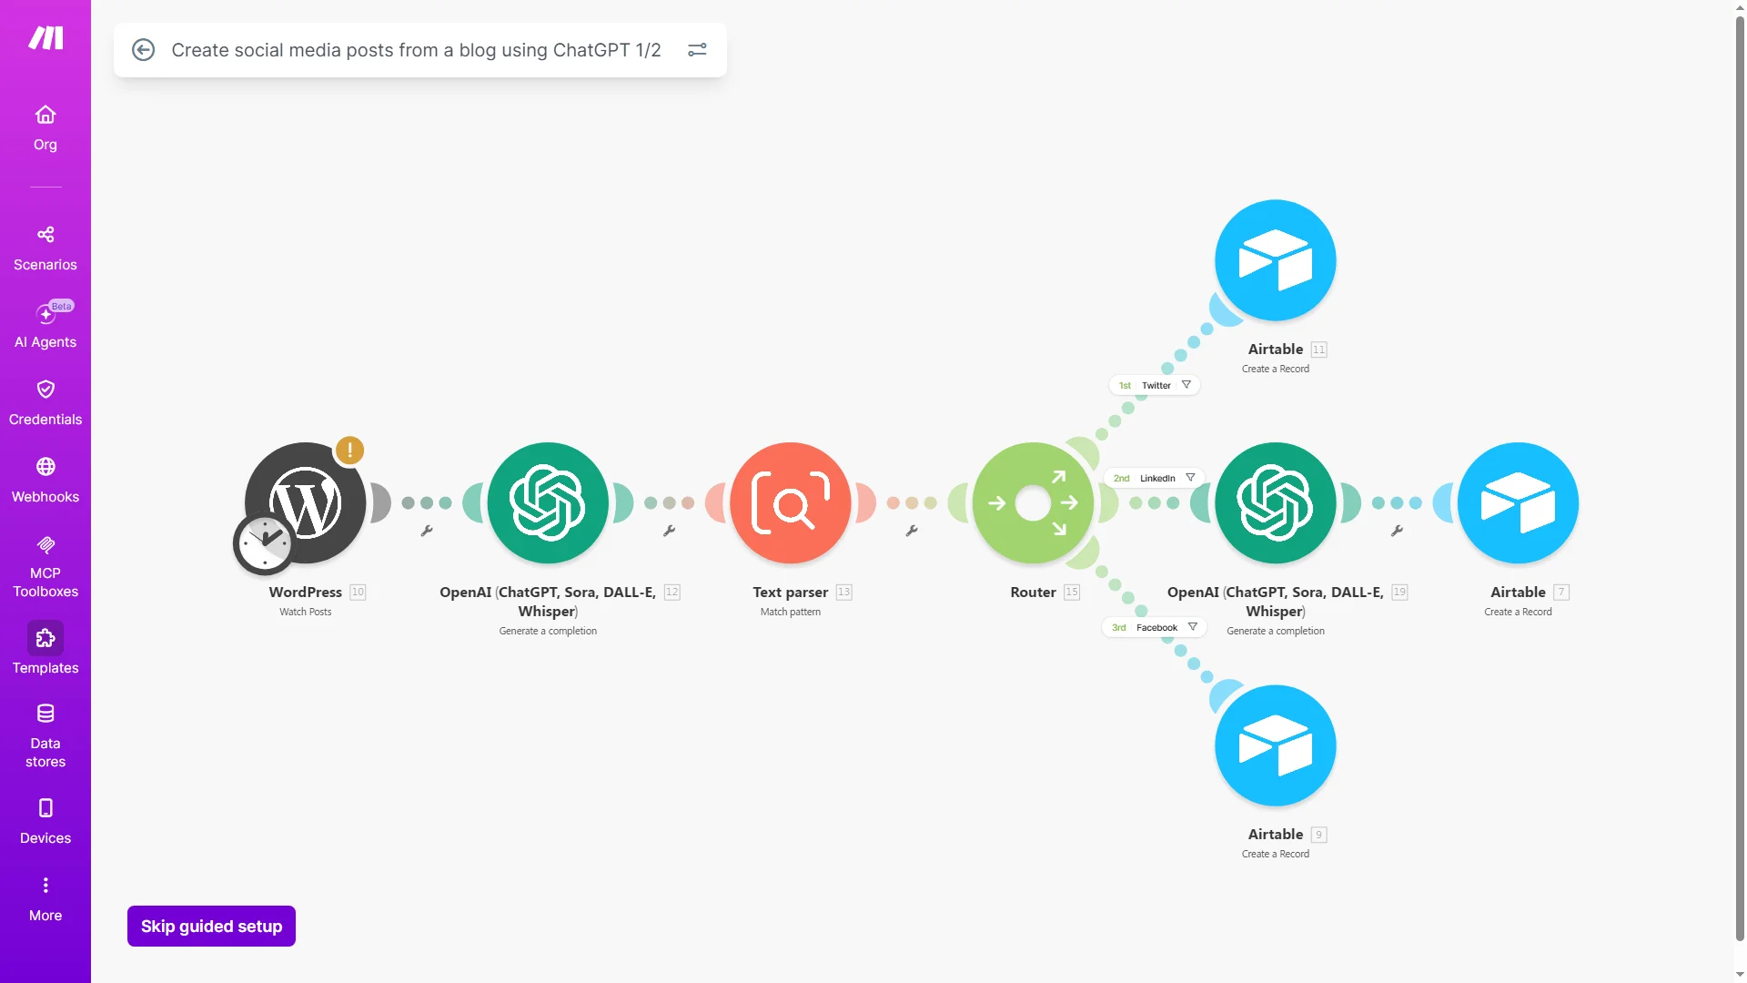Viewport: 1747px width, 983px height.
Task: Click Skip guided setup button
Action: coord(211,926)
